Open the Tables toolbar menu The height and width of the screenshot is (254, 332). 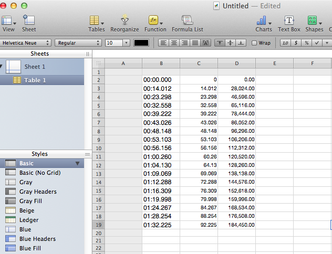96,24
